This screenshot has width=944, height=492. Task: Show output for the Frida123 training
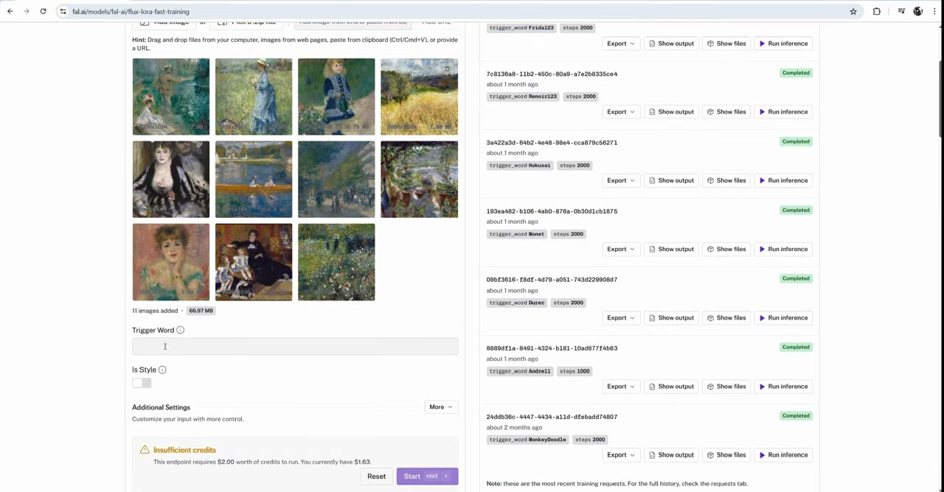click(671, 43)
